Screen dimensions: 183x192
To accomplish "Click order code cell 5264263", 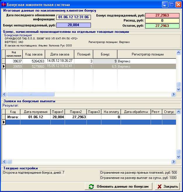I will coord(34,61).
